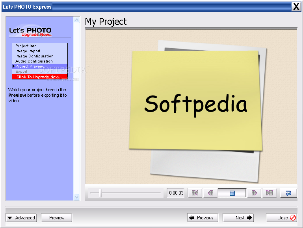Click the 0:00:03 time display
The width and height of the screenshot is (303, 228).
pos(176,193)
